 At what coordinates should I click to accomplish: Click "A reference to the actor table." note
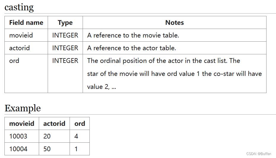pyautogui.click(x=131, y=48)
